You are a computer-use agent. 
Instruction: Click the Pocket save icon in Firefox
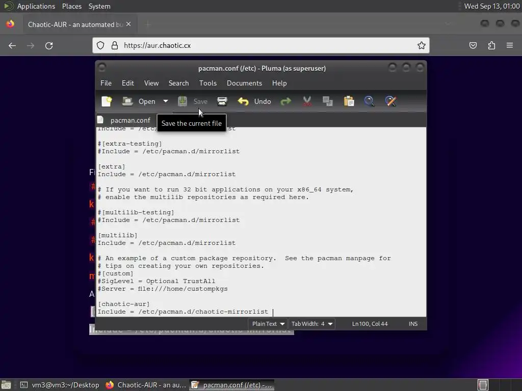point(473,45)
